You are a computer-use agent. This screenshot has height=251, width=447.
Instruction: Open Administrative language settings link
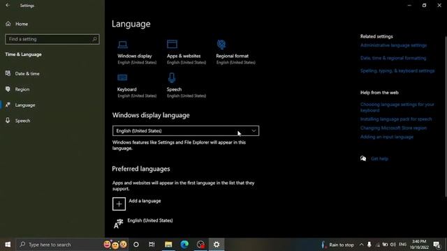(x=393, y=45)
